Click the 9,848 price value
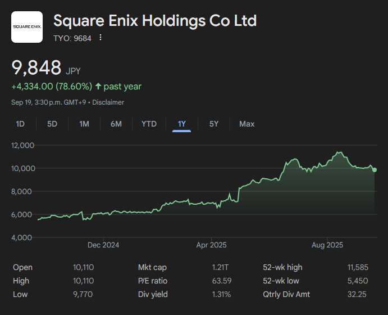This screenshot has width=388, height=315. [36, 67]
